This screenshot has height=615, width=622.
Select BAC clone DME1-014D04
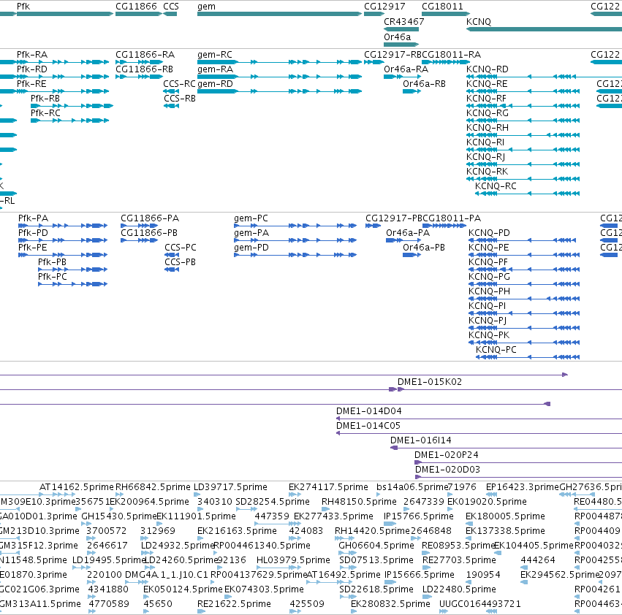pos(369,410)
